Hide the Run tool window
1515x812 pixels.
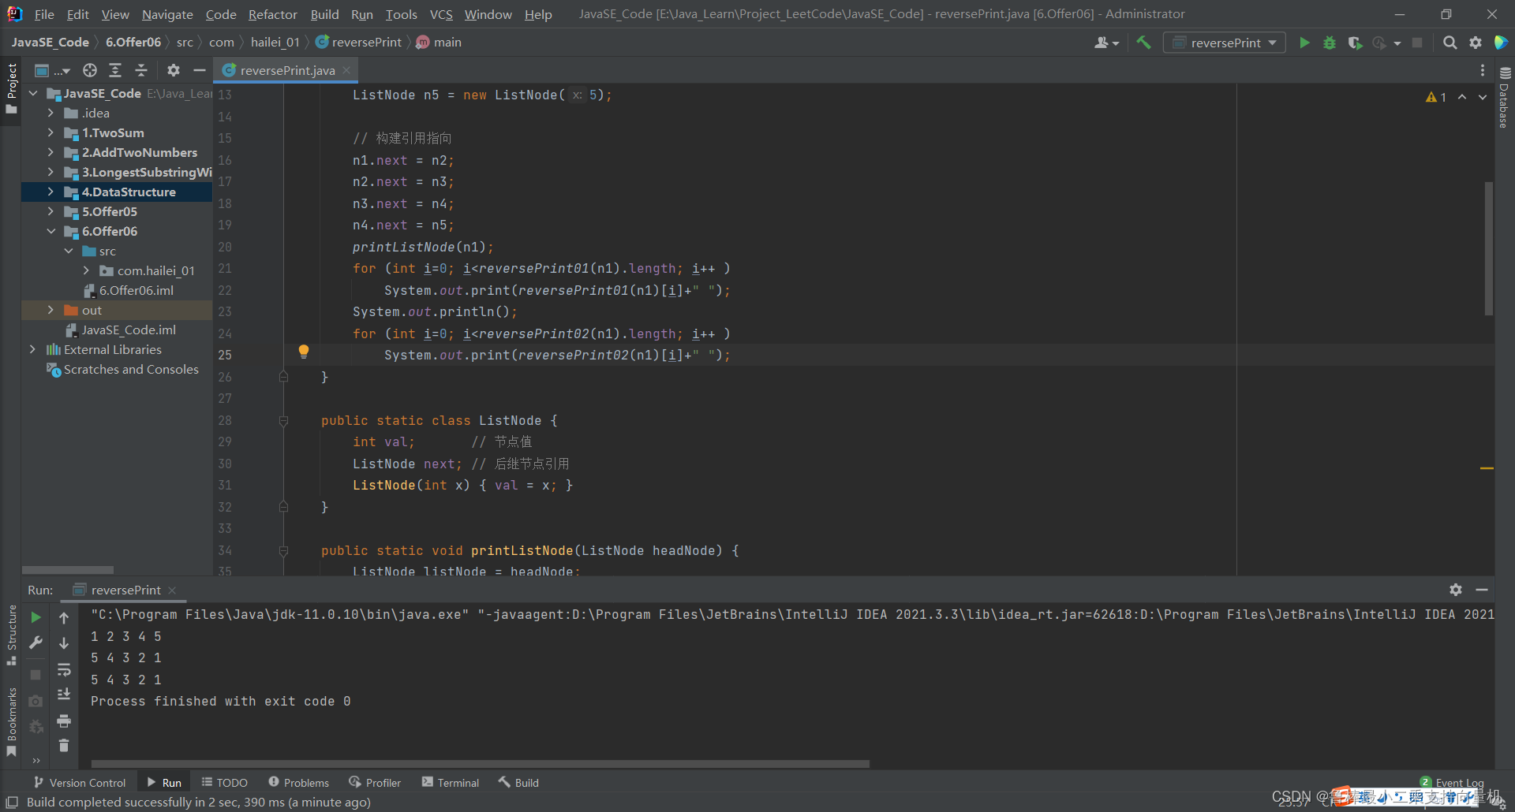pyautogui.click(x=1482, y=590)
